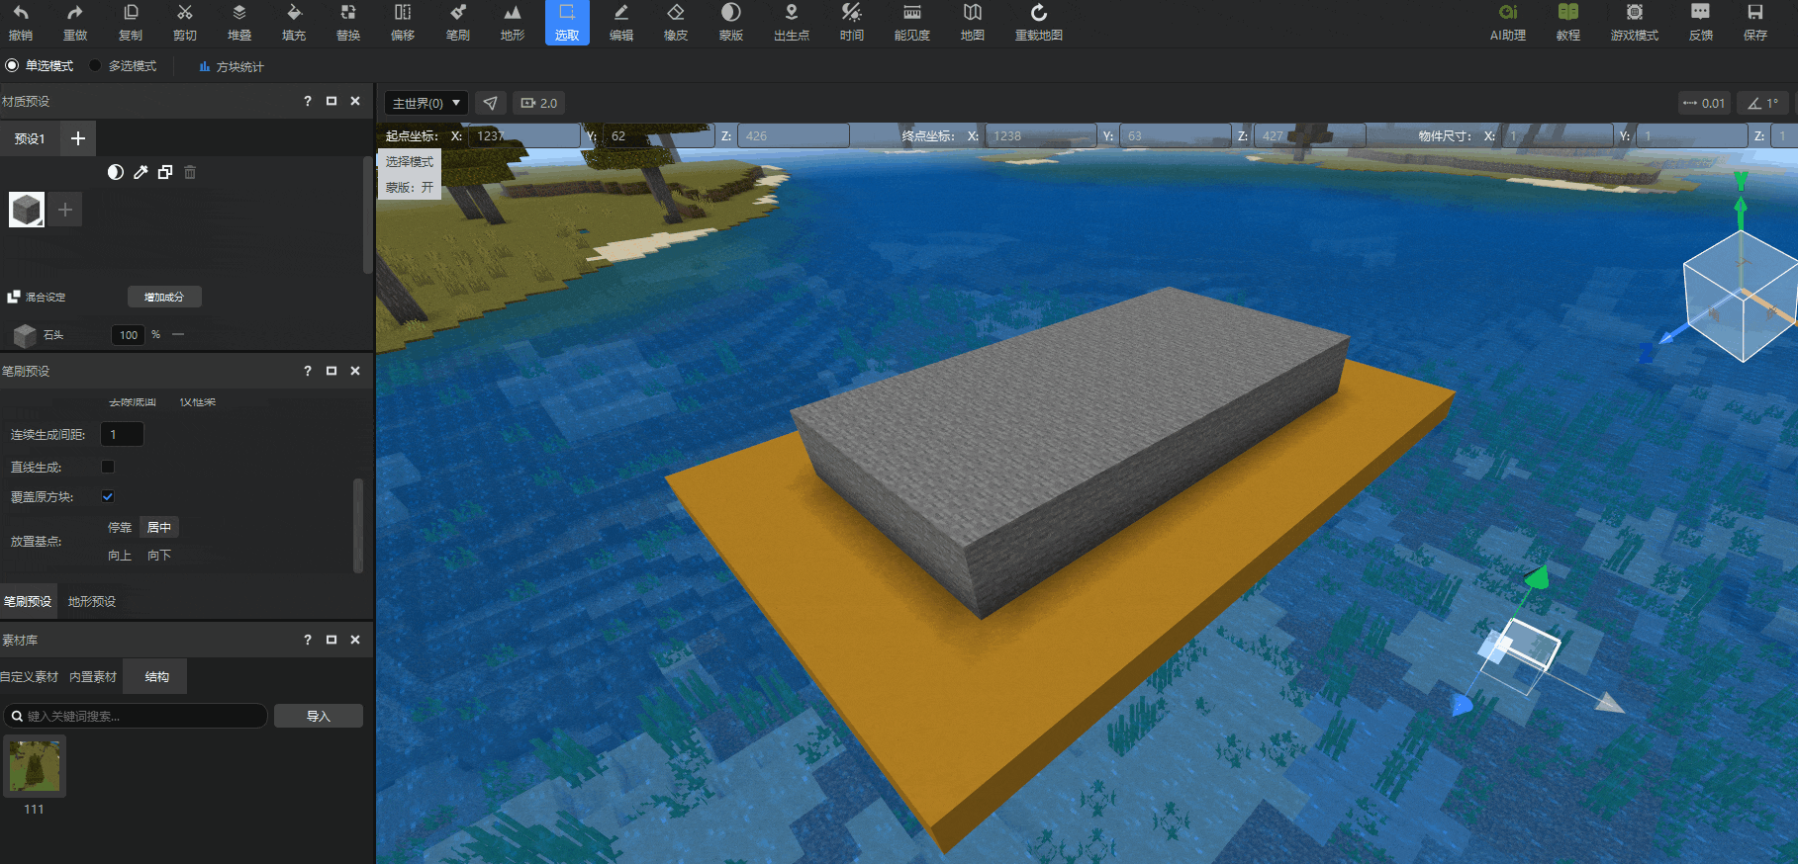Save the map with 保存
This screenshot has width=1798, height=864.
pyautogui.click(x=1755, y=23)
